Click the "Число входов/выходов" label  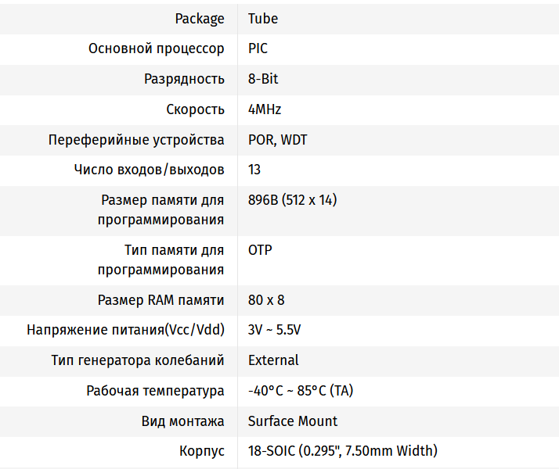coord(150,170)
